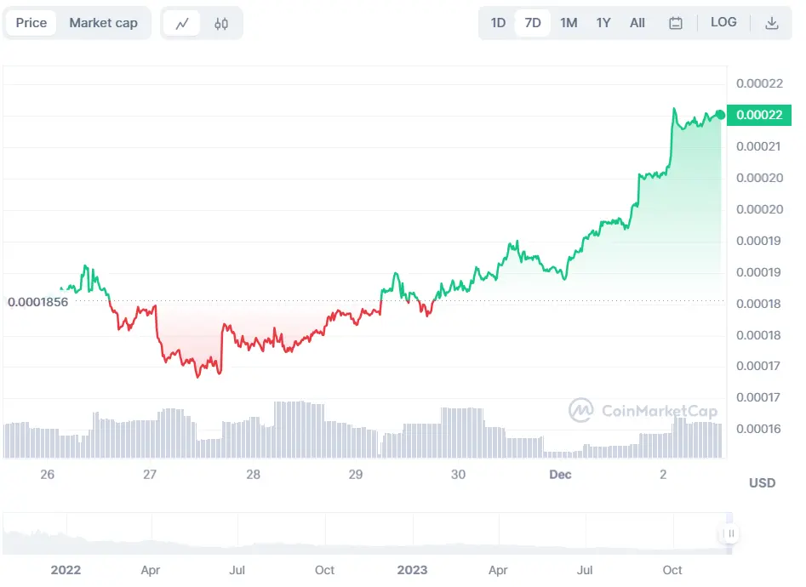Show the All time range
Image resolution: width=806 pixels, height=587 pixels.
coord(637,23)
